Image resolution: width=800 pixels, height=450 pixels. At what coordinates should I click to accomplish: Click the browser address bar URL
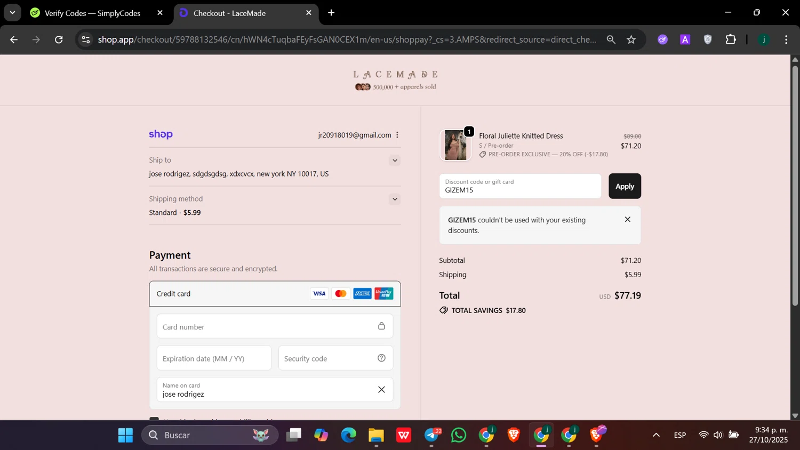[x=347, y=39]
